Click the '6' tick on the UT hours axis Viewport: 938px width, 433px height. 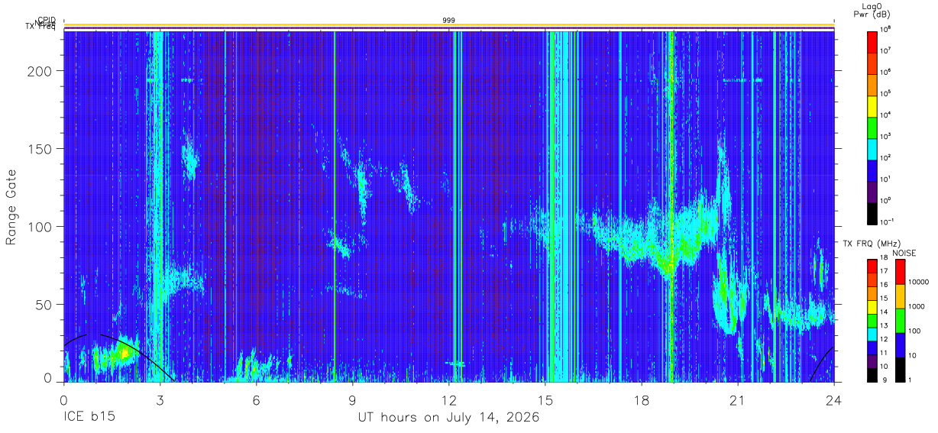pos(256,399)
